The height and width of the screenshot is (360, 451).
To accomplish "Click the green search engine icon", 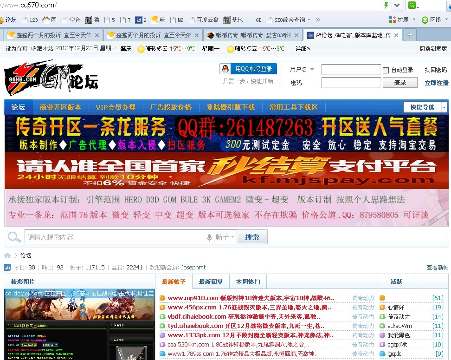I will 412,5.
